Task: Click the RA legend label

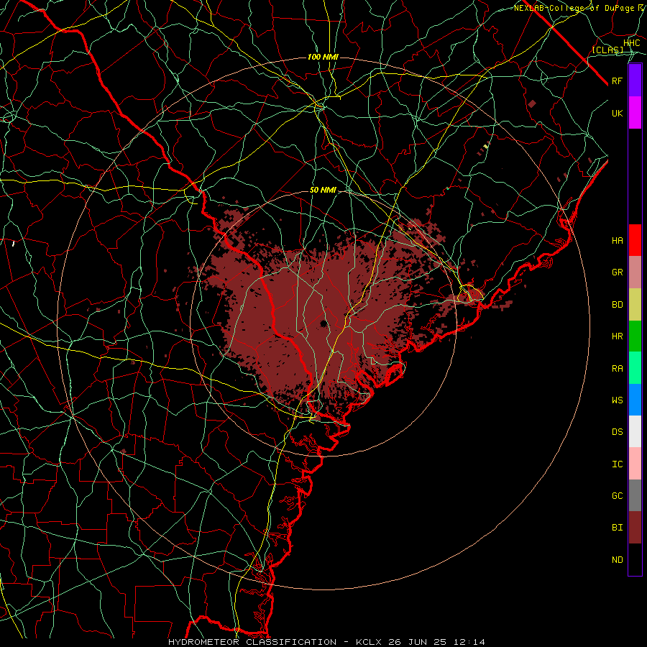Action: [618, 369]
